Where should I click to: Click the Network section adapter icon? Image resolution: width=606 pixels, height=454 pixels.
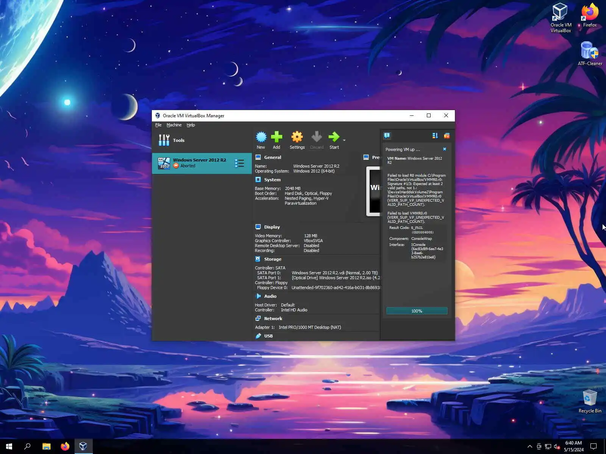[x=258, y=318]
